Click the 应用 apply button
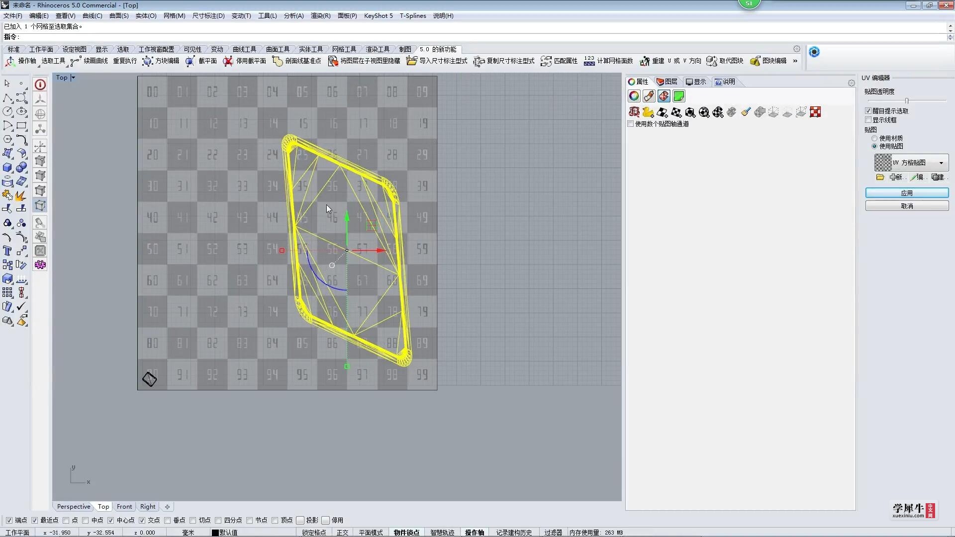The width and height of the screenshot is (955, 537). tap(907, 193)
